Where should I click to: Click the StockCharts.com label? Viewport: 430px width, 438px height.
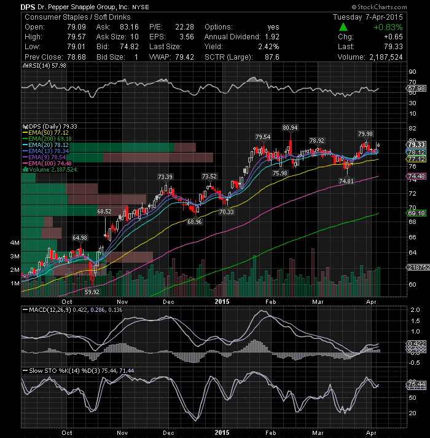pos(379,7)
